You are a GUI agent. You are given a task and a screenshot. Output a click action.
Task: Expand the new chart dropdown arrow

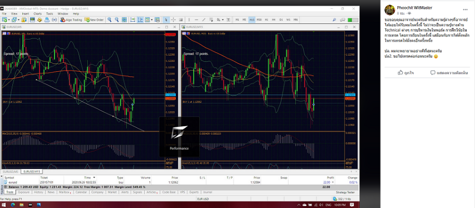coord(9,19)
